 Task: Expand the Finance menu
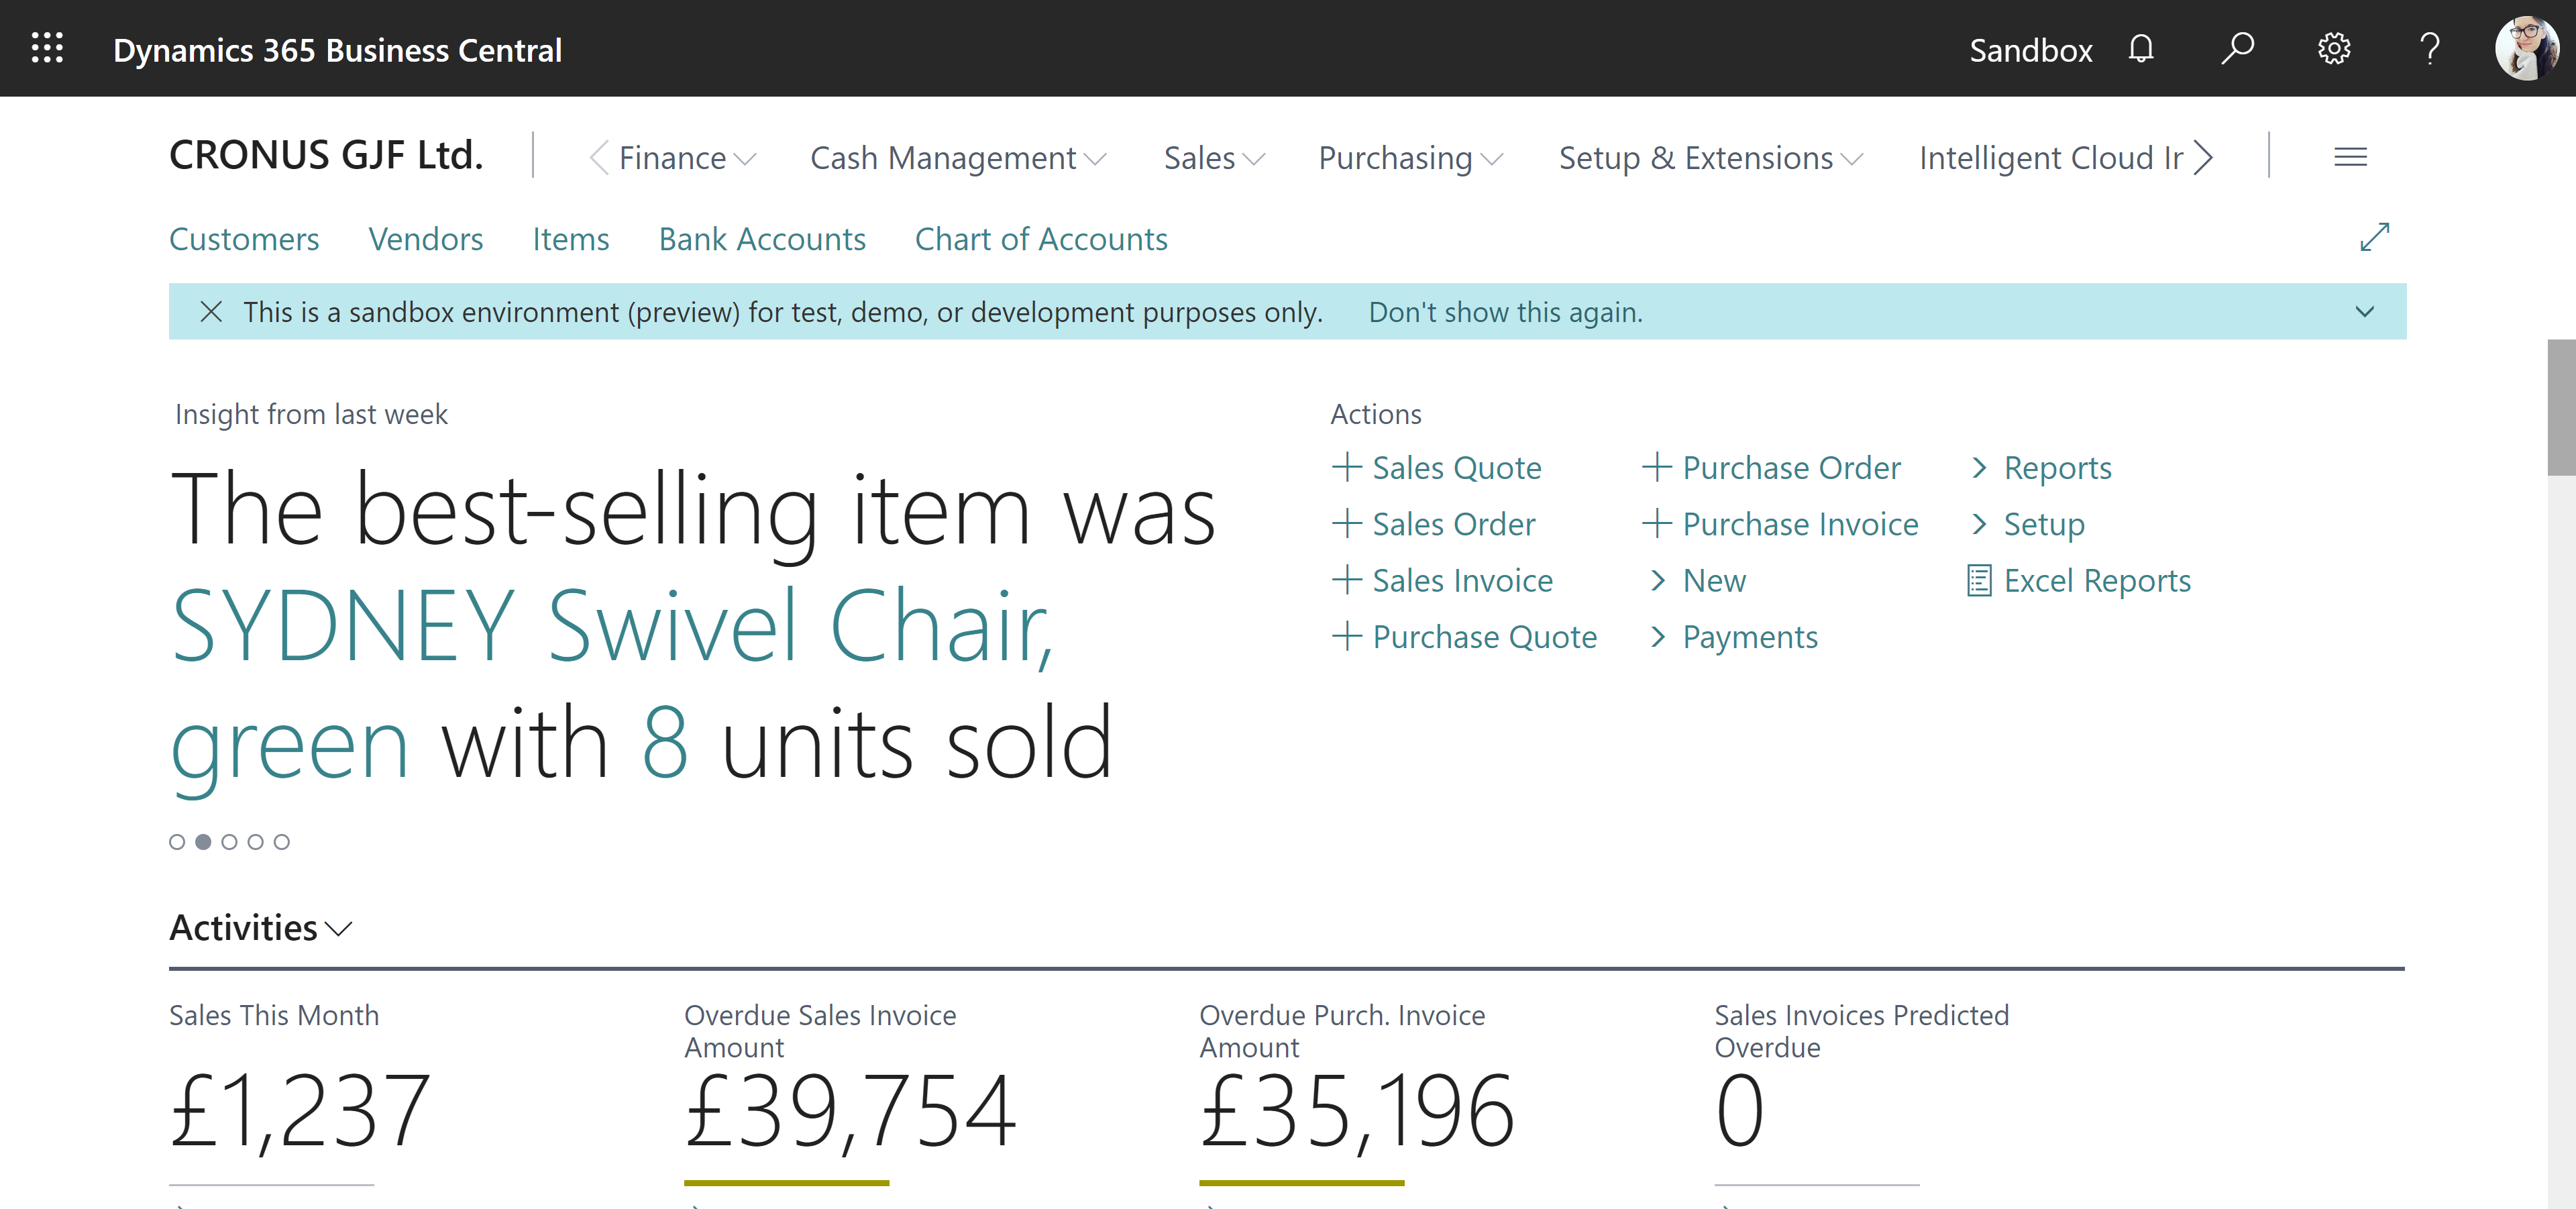686,158
